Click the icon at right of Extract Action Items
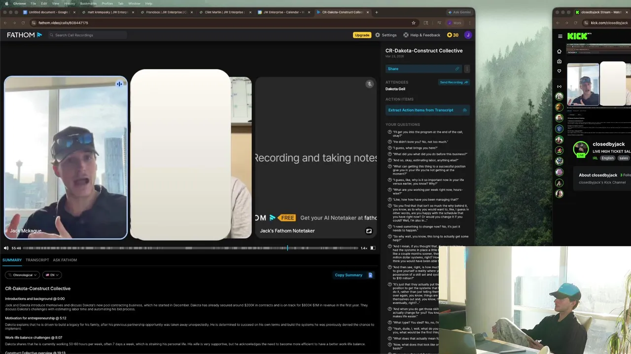This screenshot has width=631, height=354. (x=464, y=110)
